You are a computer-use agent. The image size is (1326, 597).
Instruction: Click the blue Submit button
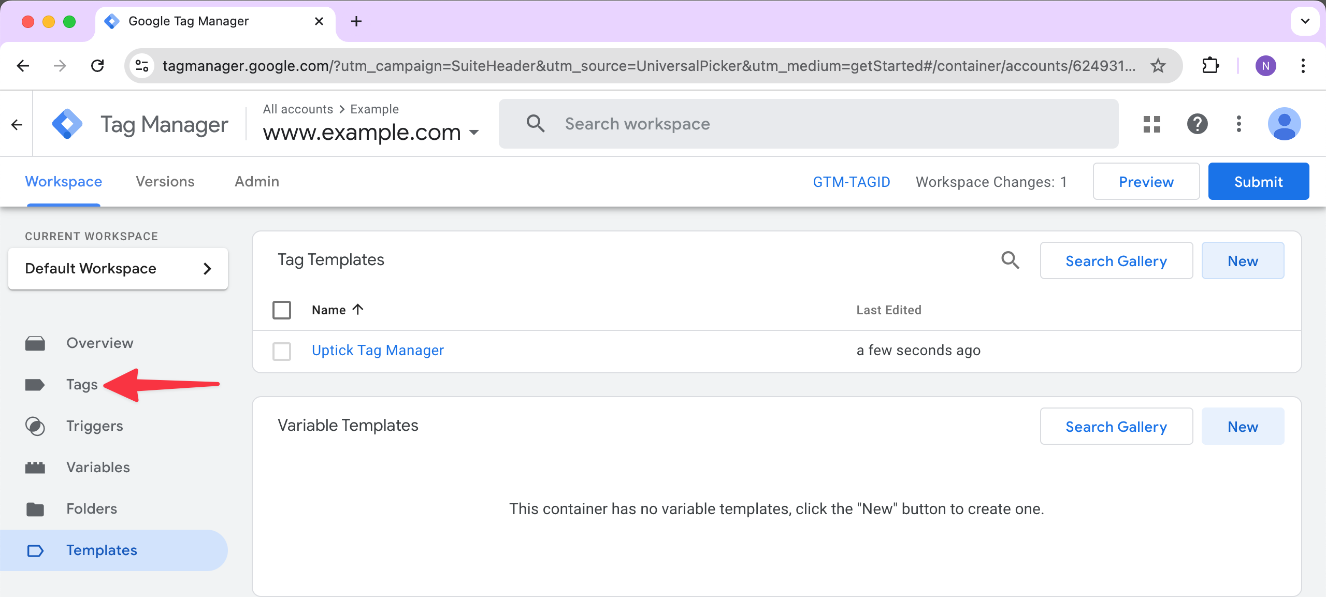coord(1258,182)
